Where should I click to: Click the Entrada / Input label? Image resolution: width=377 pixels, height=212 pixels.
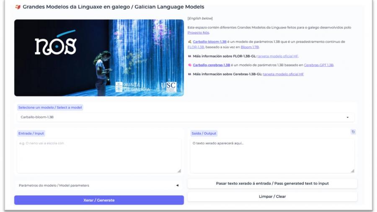(x=31, y=133)
